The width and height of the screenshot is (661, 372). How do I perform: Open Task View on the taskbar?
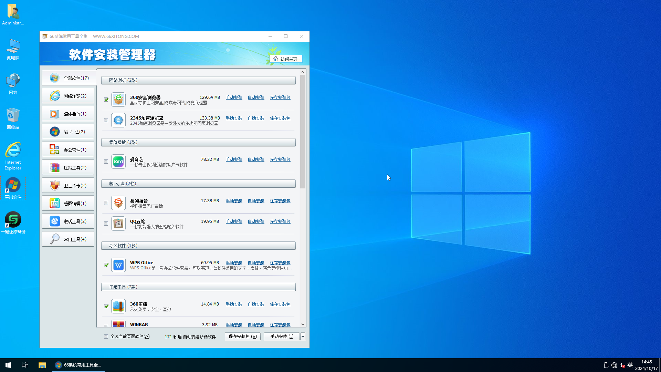[25, 365]
